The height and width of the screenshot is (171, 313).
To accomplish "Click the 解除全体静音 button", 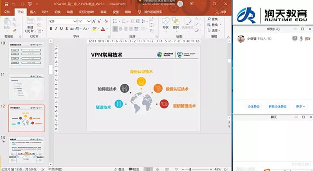I will point(277,107).
